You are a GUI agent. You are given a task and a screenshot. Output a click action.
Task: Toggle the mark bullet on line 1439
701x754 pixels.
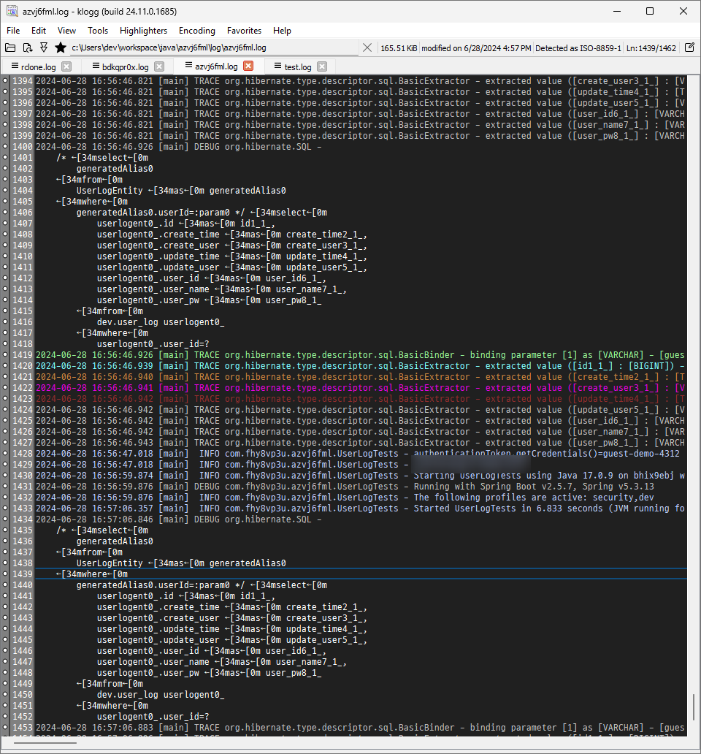[6, 574]
